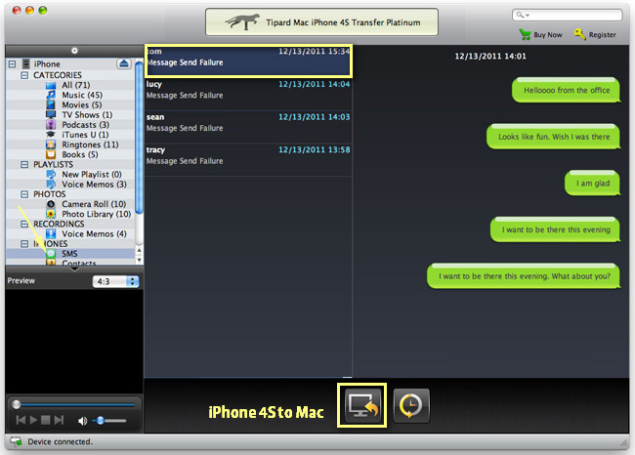This screenshot has height=455, width=635.
Task: Click the Tipard panther logo
Action: [243, 21]
